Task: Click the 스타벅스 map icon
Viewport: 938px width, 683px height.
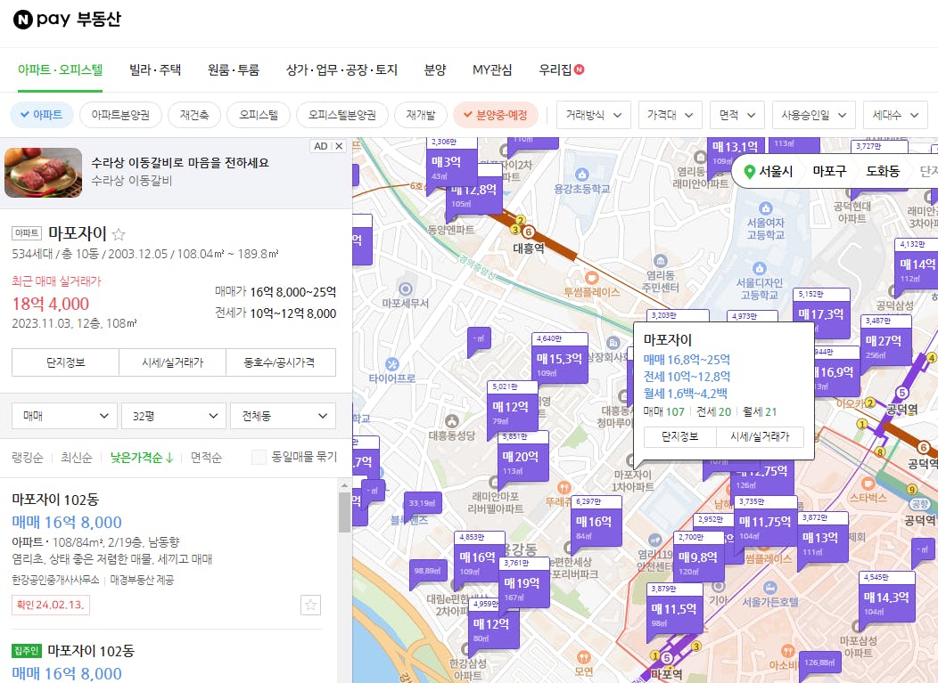Action: tap(868, 483)
